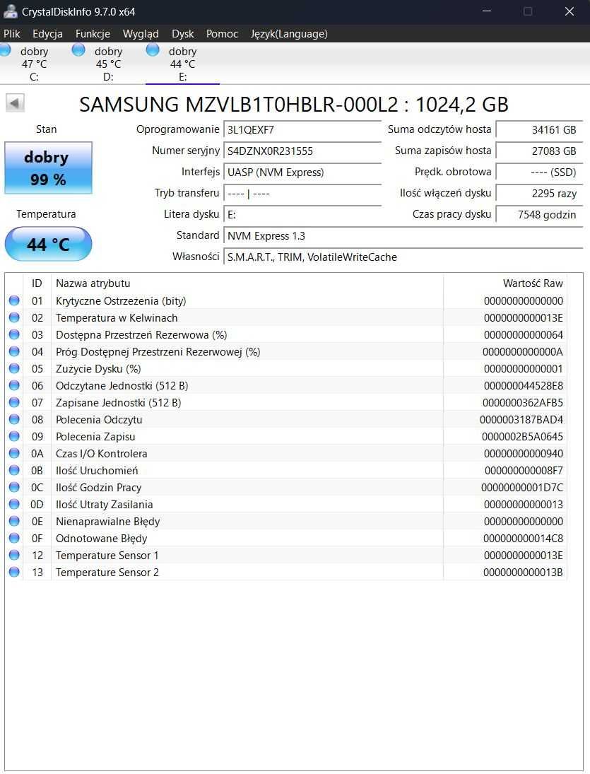This screenshot has height=774, width=590.
Task: Click the Interfejs field UASP (NVM Express)
Action: 302,172
